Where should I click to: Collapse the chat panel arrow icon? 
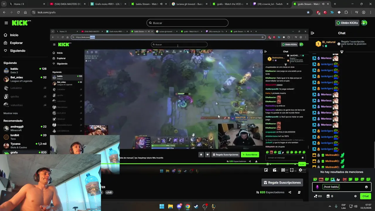point(312,33)
